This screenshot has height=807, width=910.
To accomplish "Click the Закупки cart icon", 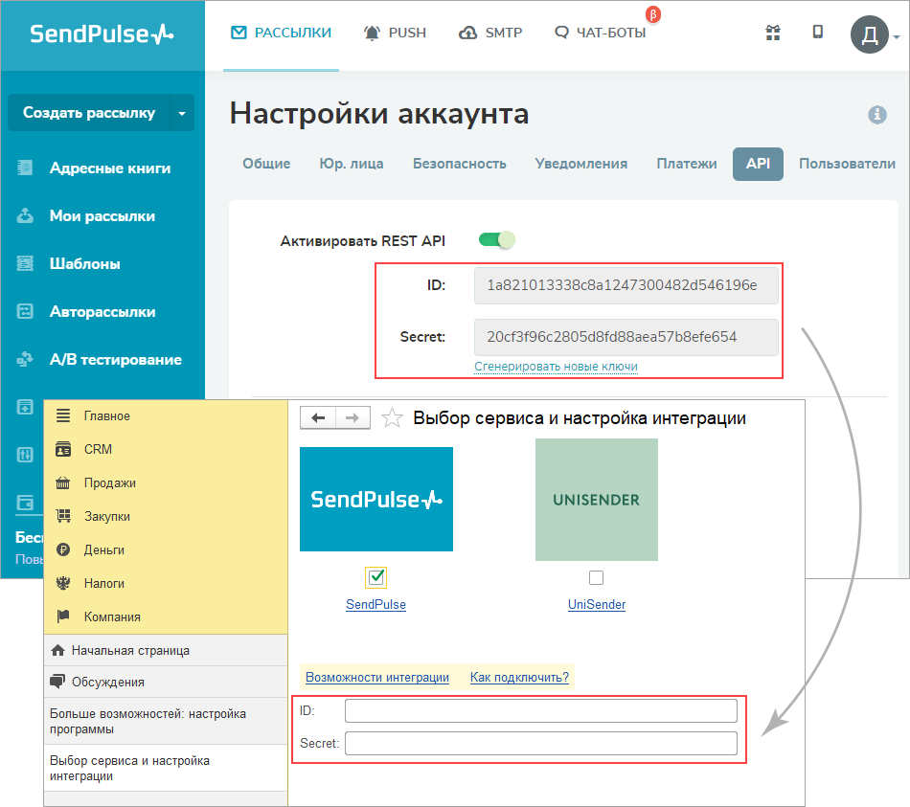I will coord(63,516).
